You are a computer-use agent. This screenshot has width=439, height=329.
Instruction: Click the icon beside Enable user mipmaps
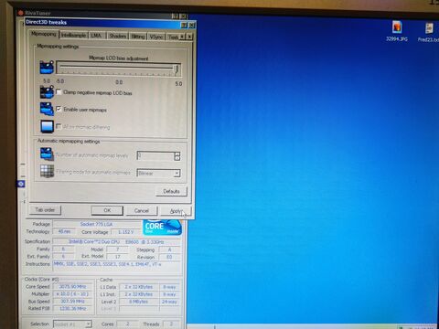tap(47, 109)
